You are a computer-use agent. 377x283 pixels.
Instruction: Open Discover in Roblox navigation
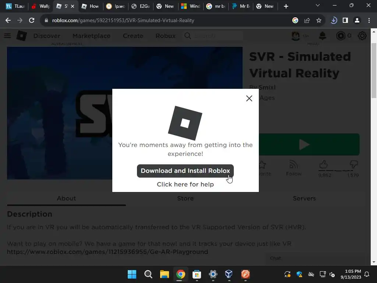[47, 36]
